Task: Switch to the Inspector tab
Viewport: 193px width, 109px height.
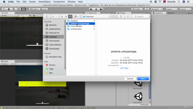Action: pos(159,13)
